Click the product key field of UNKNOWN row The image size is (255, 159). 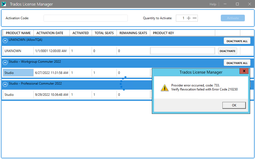pyautogui.click(x=183, y=51)
